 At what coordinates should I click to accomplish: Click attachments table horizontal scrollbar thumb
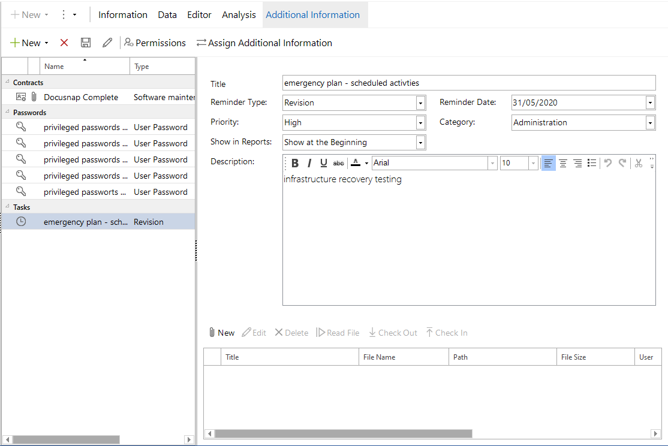coord(344,433)
